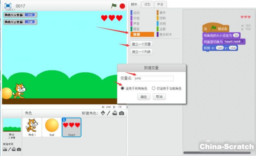Image resolution: width=256 pixels, height=156 pixels.
Task: Collapse the stage panel with small arrow
Action: [127, 107]
